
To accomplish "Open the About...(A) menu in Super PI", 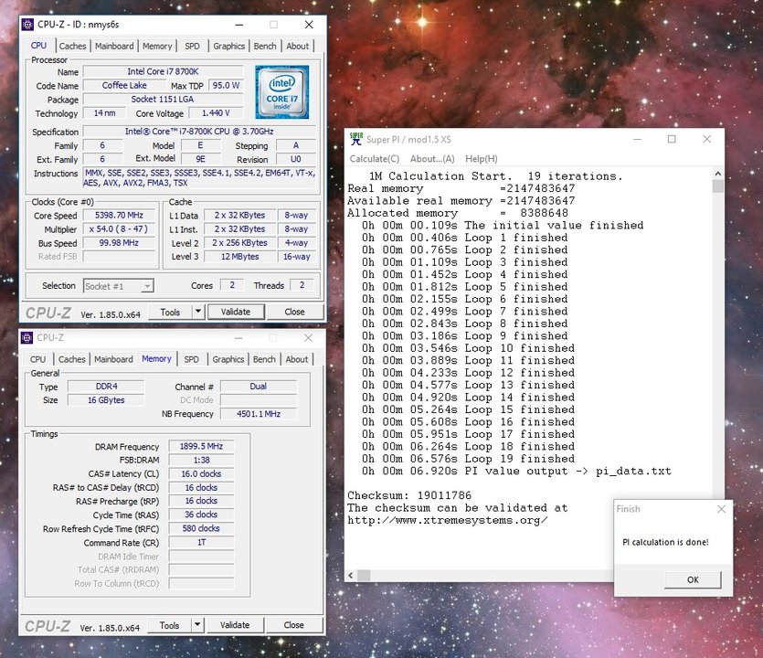I will 432,159.
